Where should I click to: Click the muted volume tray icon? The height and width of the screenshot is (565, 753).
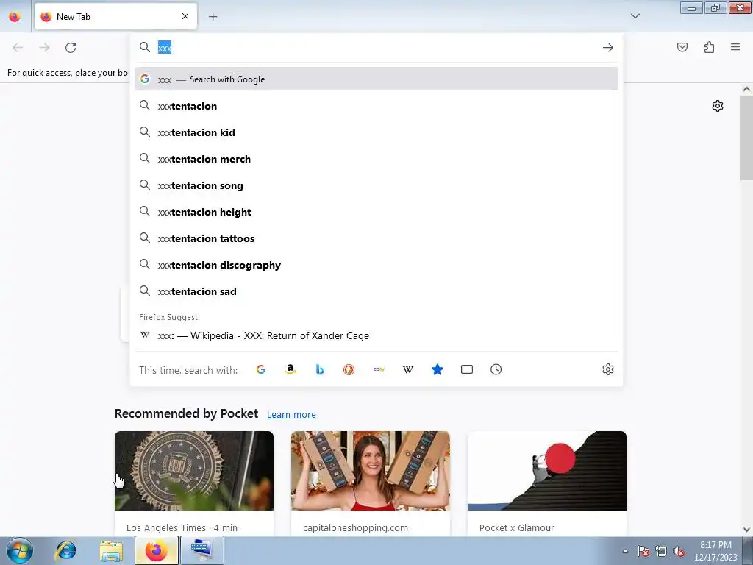[x=679, y=551]
